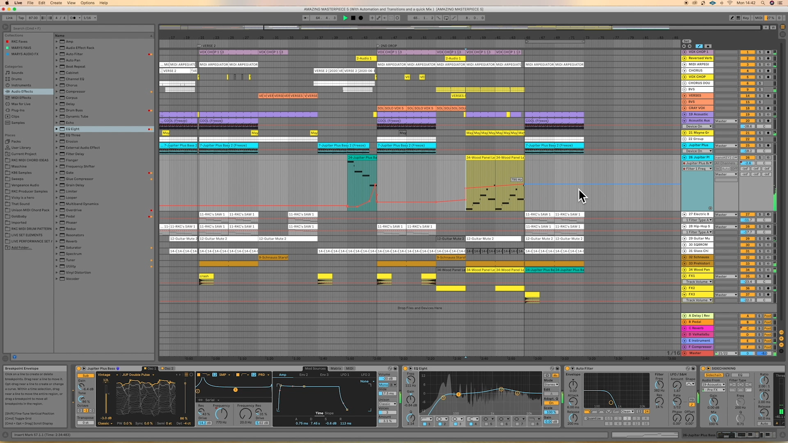This screenshot has width=788, height=443.
Task: Open the Auto Filter Clean circuit dropdown
Action: tap(628, 411)
